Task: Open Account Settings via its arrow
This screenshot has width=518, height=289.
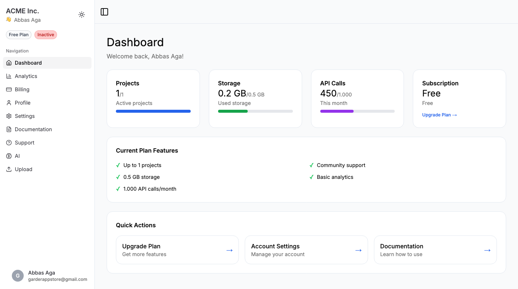Action: pos(358,250)
